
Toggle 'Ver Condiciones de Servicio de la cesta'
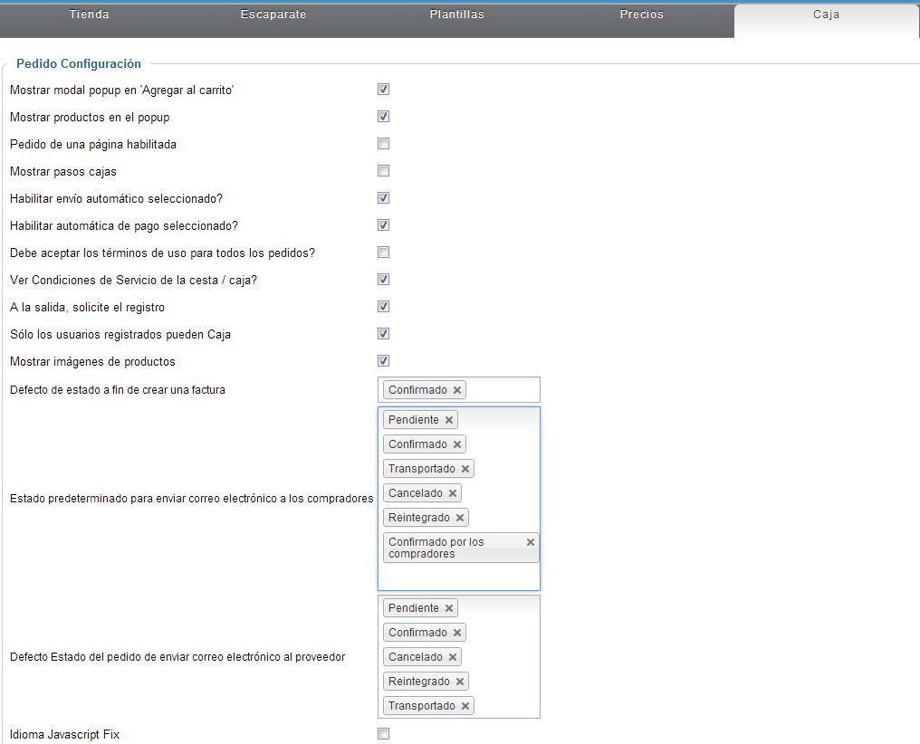point(383,279)
